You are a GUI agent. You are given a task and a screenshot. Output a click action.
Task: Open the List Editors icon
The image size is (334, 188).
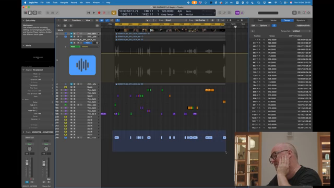coord(294,13)
